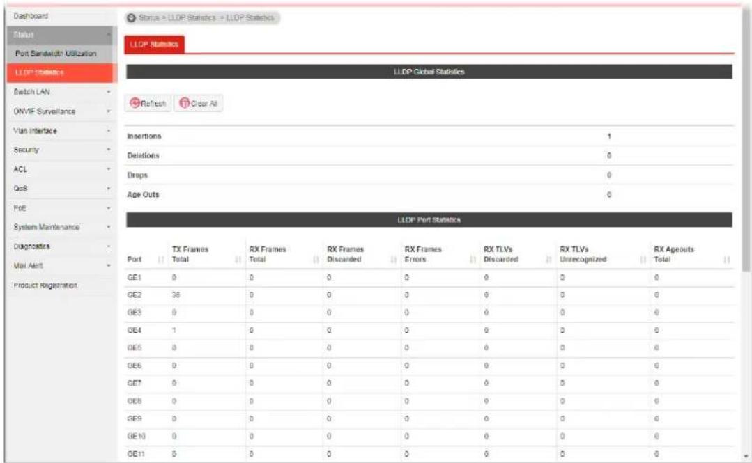Screen dimensions: 752x463
Task: Click the Clear All button
Action: click(198, 103)
